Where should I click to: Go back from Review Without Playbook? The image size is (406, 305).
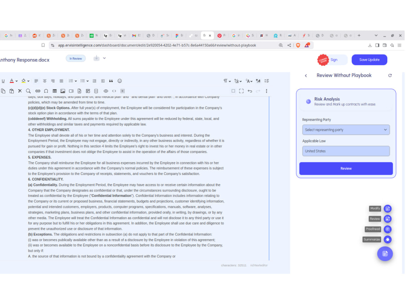(x=306, y=76)
